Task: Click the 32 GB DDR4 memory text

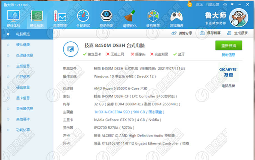Action: 137,104
